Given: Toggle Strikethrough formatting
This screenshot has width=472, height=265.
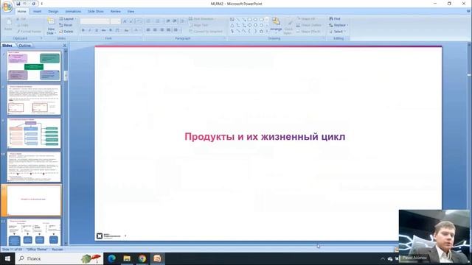Looking at the screenshot, I should pyautogui.click(x=103, y=30).
